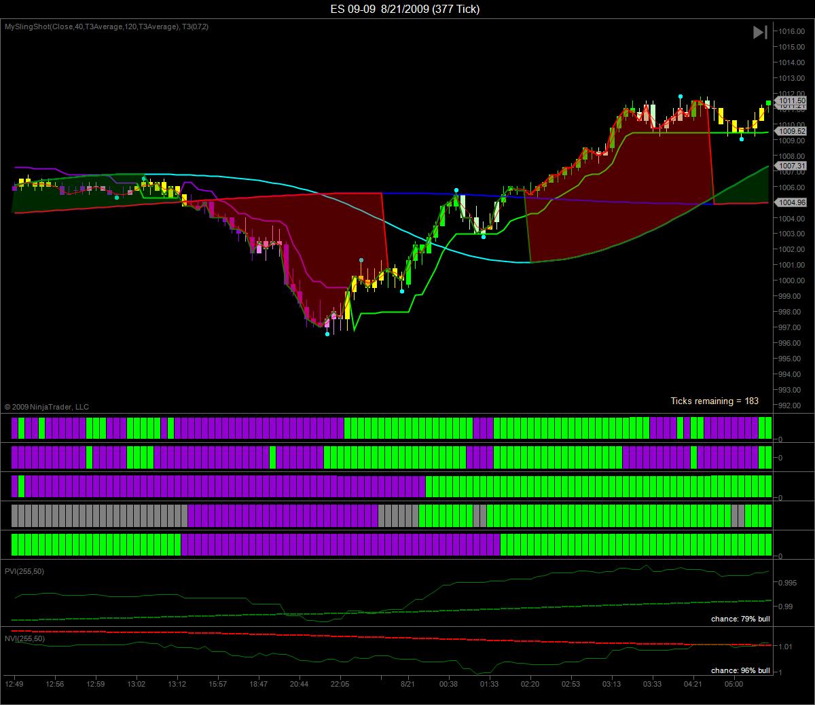Click the scroll-to-latest-bar arrow icon
815x705 pixels.
pos(760,32)
